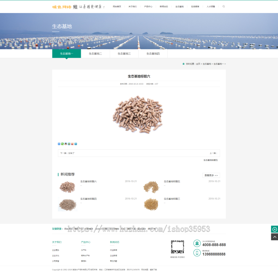Screen dimensions: 278x273
Task: Click footer link 企业新闻
Action: [x=113, y=256]
